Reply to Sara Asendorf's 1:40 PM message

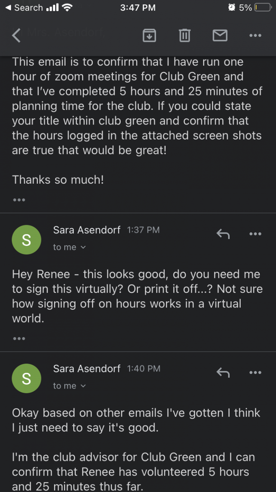[223, 372]
